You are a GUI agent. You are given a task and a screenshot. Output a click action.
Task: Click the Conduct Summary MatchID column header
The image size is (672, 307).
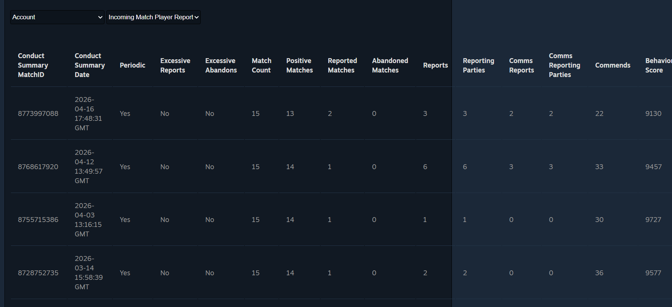(33, 65)
